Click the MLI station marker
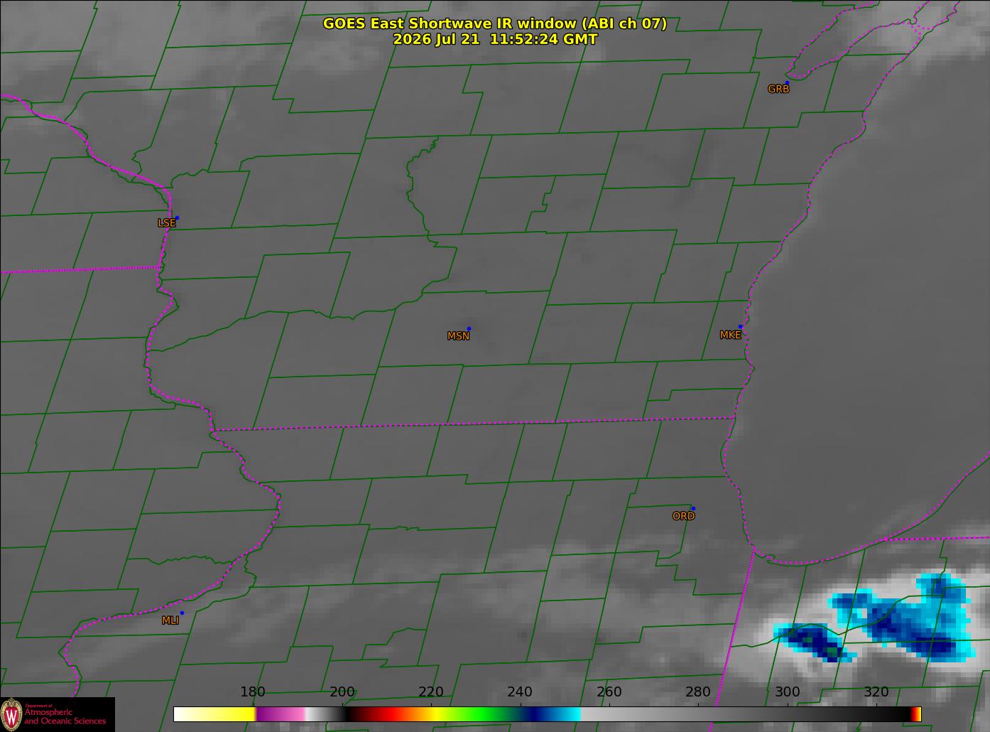This screenshot has width=990, height=732. click(x=182, y=613)
